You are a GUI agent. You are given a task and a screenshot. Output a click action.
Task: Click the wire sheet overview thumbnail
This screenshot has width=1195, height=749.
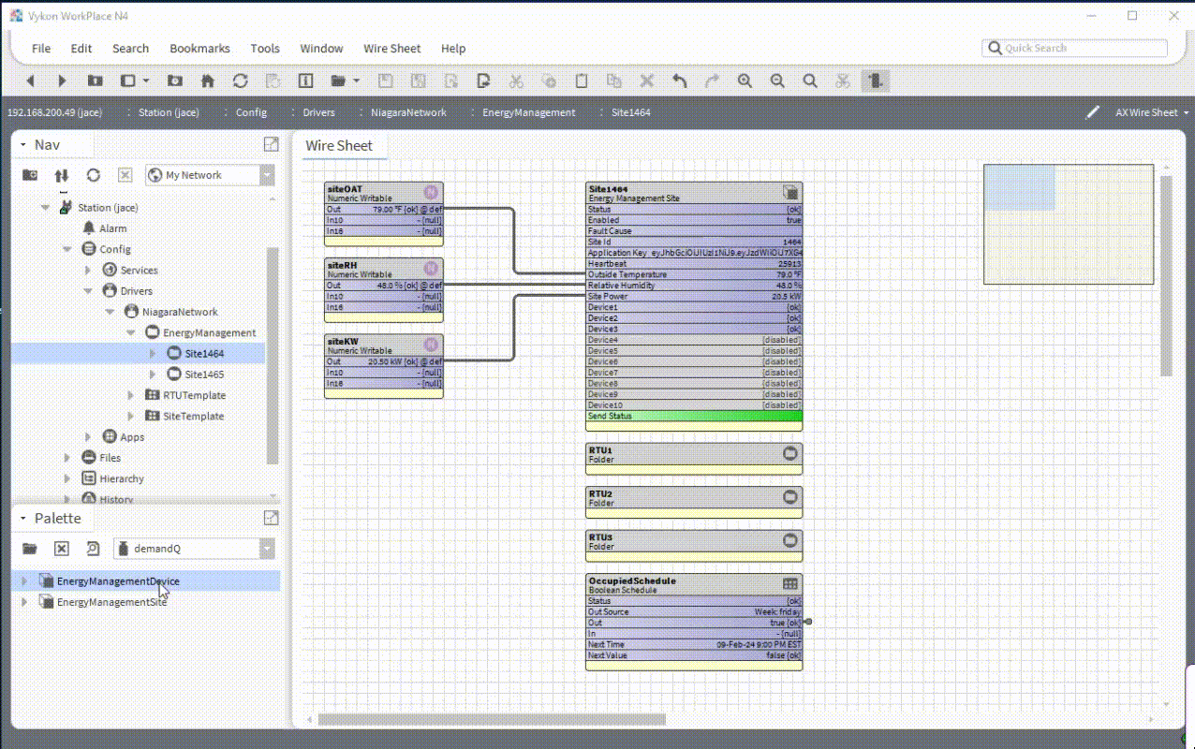[x=1069, y=225]
